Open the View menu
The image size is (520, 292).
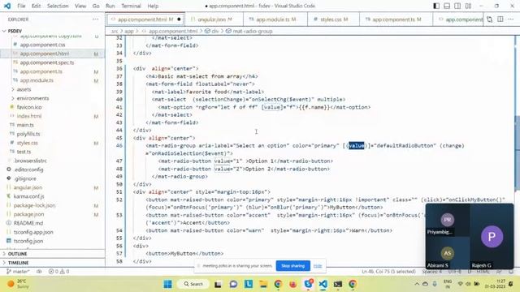pyautogui.click(x=80, y=6)
